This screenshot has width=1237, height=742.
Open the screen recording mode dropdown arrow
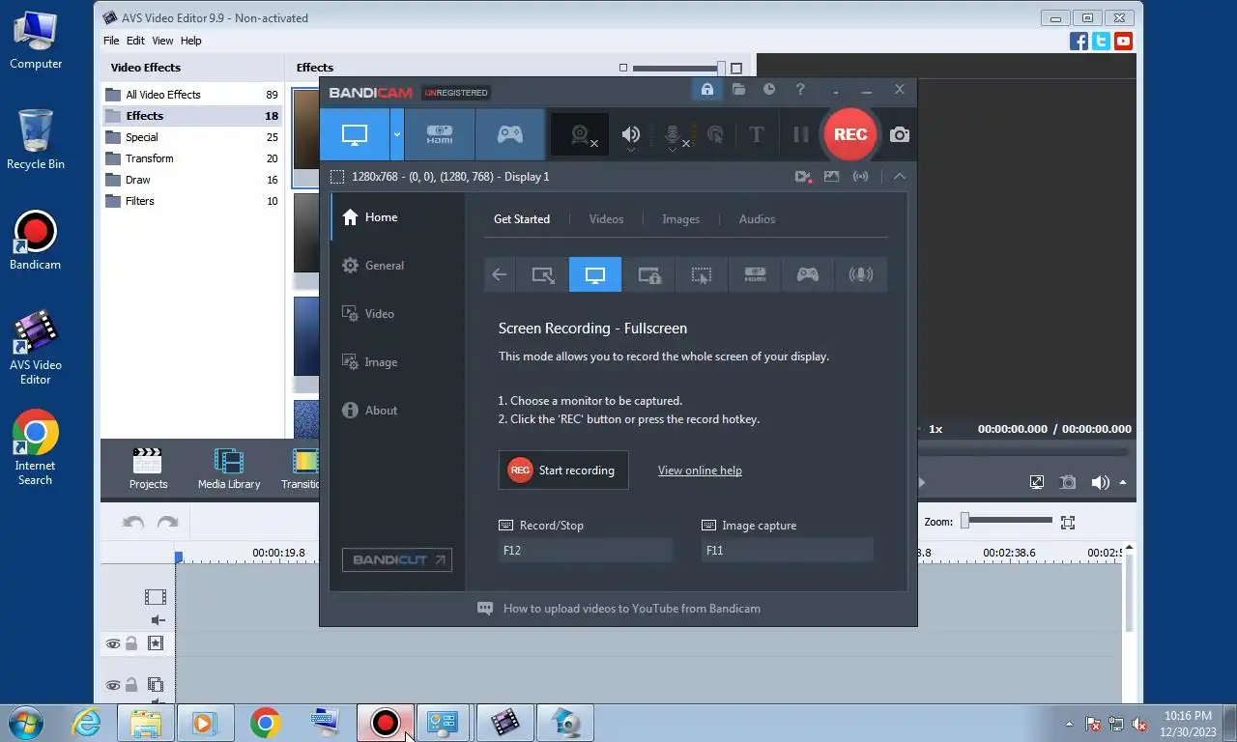point(396,134)
